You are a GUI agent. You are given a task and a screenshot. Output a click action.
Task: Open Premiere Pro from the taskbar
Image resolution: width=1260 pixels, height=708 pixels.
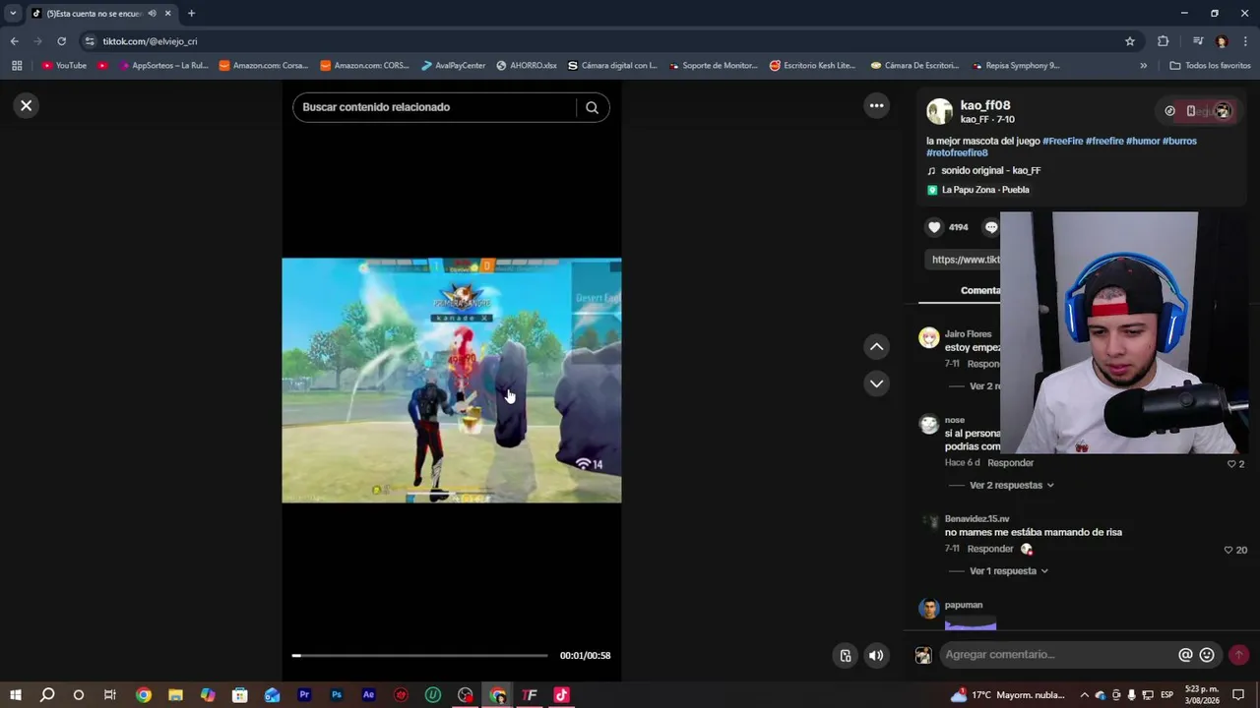click(304, 695)
